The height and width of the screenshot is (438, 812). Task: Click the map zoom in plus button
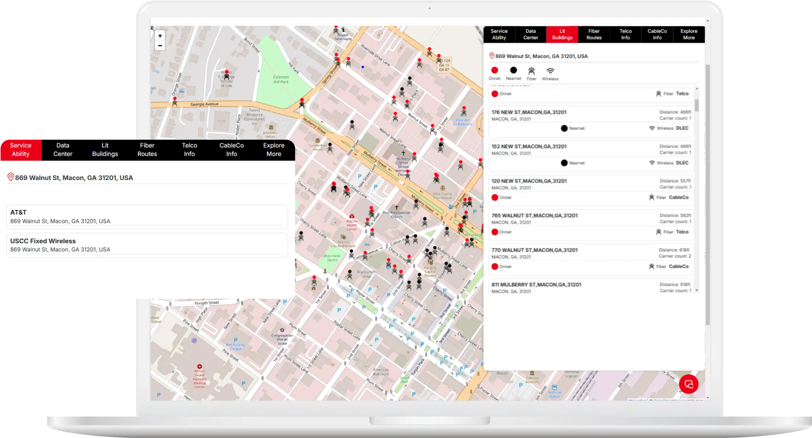[x=160, y=36]
